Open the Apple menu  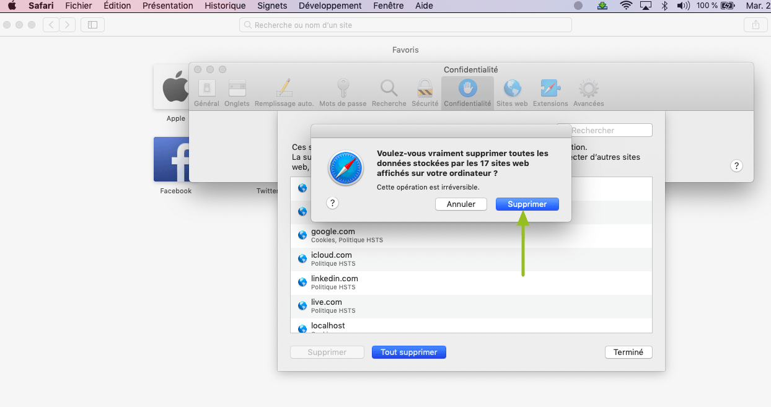click(x=12, y=6)
